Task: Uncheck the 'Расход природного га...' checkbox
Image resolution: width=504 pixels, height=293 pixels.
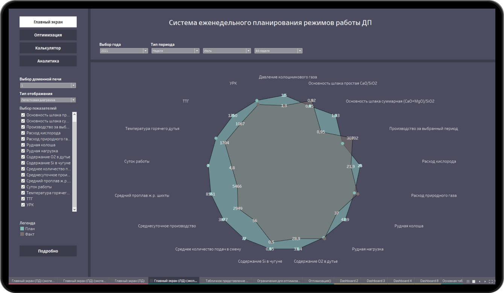Action: (23, 139)
